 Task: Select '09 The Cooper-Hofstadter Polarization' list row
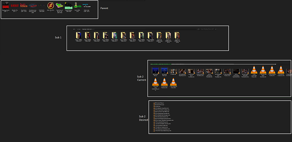tap(164, 120)
